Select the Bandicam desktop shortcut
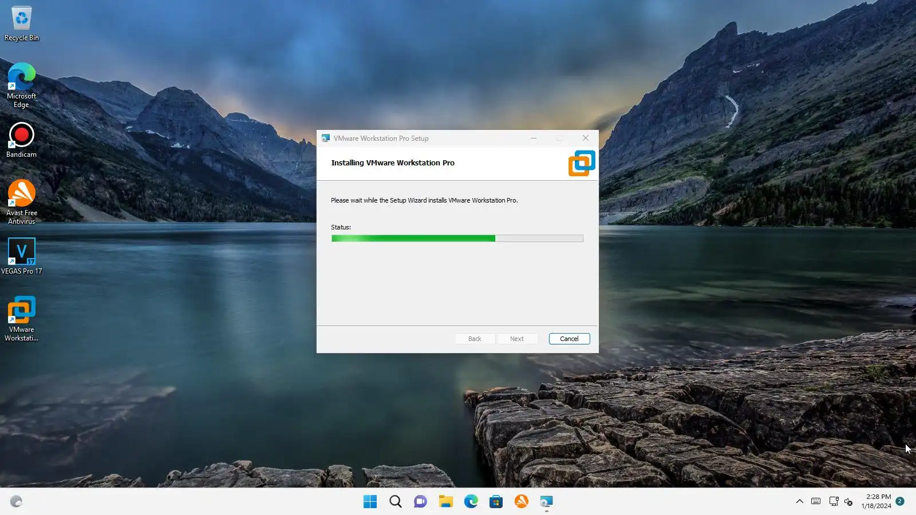 pos(22,140)
